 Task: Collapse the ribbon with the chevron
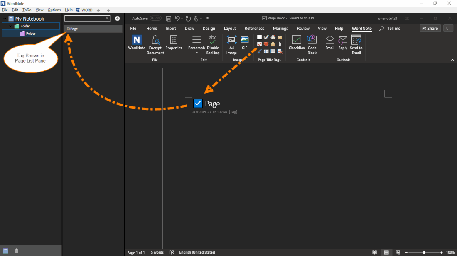click(x=452, y=60)
